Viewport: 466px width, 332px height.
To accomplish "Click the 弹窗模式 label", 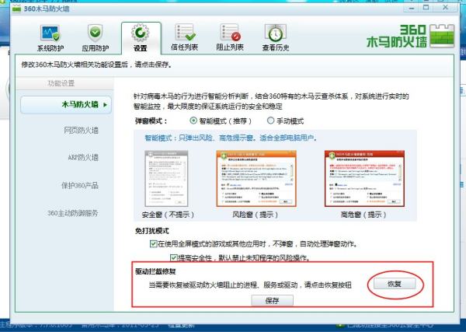I will (151, 121).
